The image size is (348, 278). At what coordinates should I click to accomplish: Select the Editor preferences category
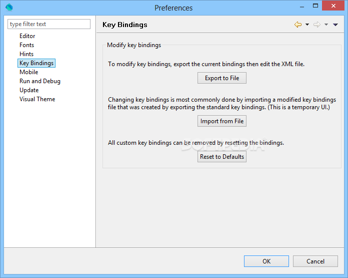click(27, 36)
